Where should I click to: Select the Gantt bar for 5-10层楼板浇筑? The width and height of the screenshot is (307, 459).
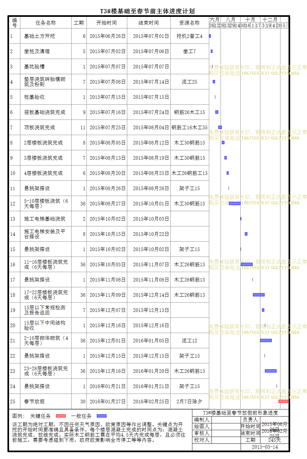coord(235,203)
